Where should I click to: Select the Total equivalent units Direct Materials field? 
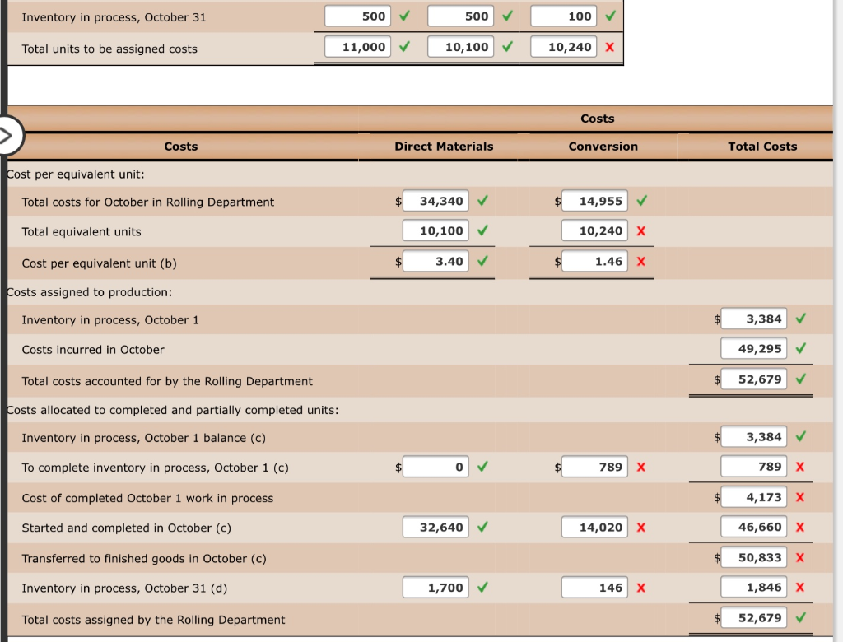tap(435, 230)
